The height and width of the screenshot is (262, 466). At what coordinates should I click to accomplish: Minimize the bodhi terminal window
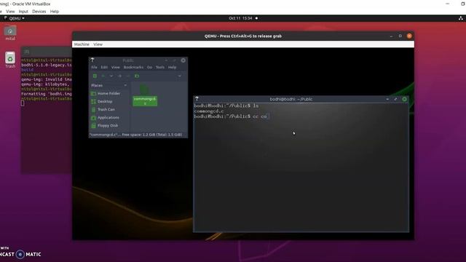click(x=387, y=99)
